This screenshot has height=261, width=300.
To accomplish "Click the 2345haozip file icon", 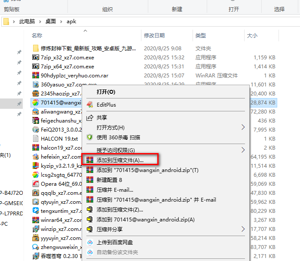I will click(36, 93).
